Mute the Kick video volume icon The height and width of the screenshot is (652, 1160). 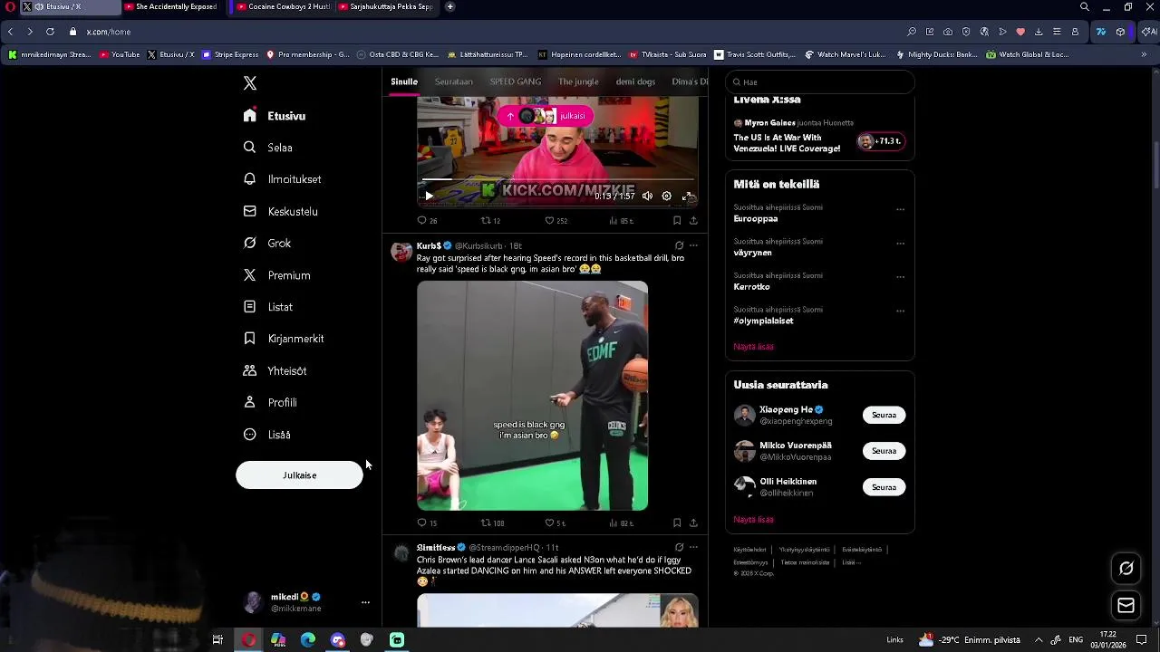(x=647, y=196)
